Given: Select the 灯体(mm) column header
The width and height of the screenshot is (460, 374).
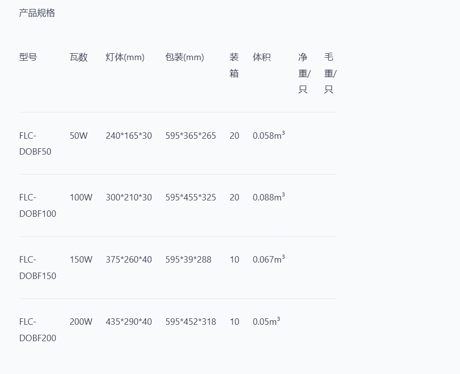Looking at the screenshot, I should 125,57.
